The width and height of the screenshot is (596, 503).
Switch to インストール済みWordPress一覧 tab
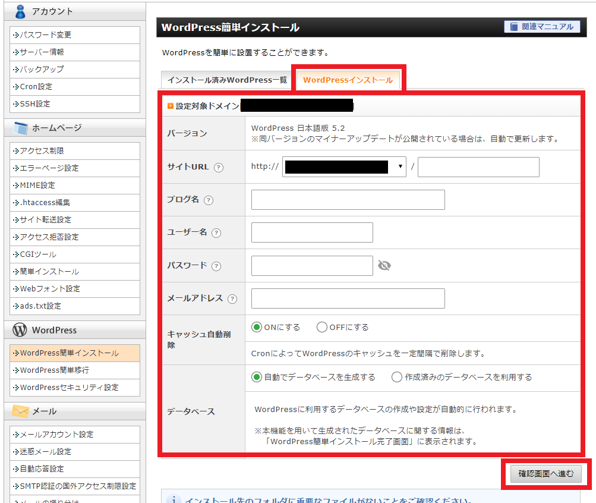[x=227, y=80]
